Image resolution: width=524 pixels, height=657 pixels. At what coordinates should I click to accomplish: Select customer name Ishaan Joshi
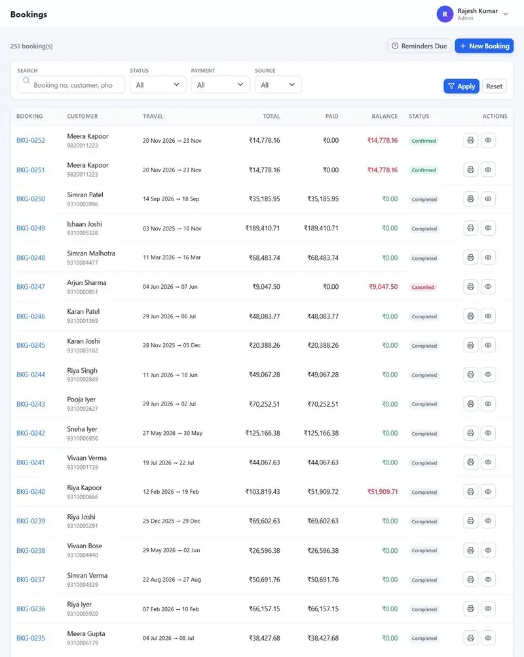point(84,224)
